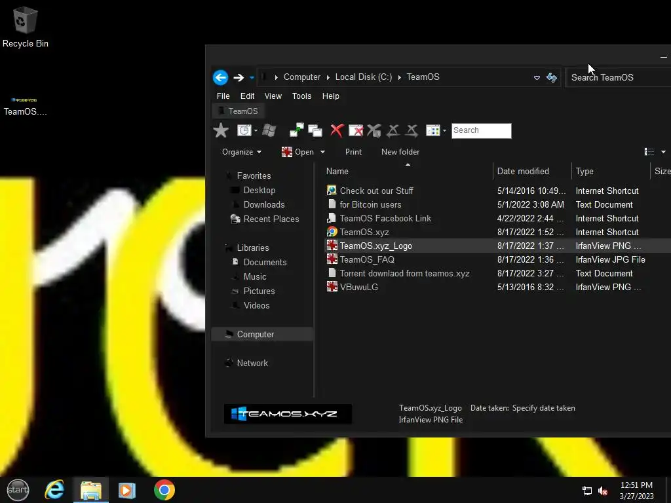Click the gray X with page icon
This screenshot has height=503, width=671.
coord(374,130)
